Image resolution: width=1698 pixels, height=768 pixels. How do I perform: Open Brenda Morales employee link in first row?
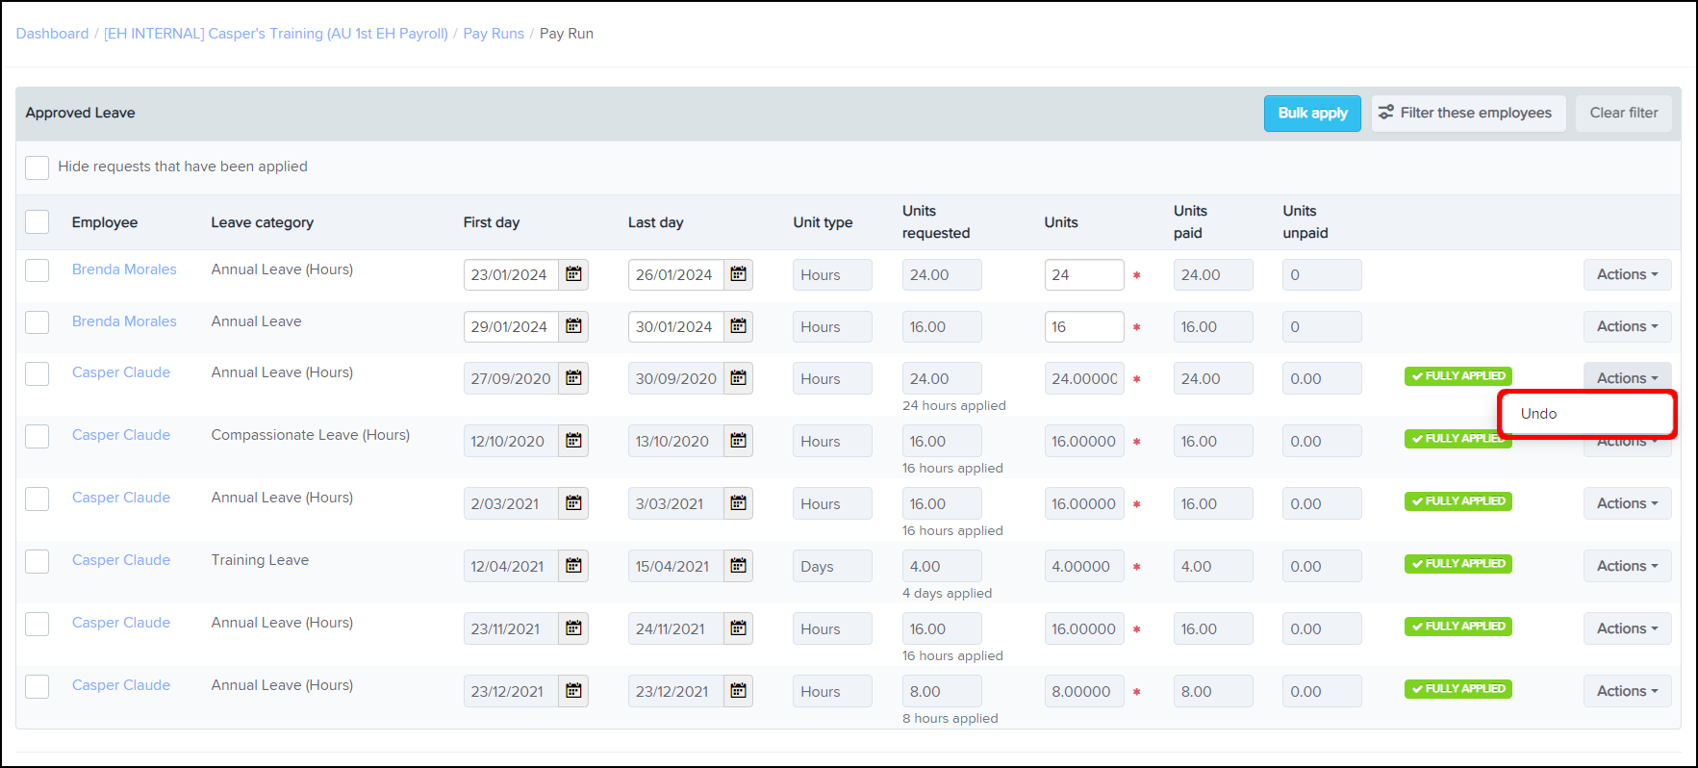tap(124, 269)
